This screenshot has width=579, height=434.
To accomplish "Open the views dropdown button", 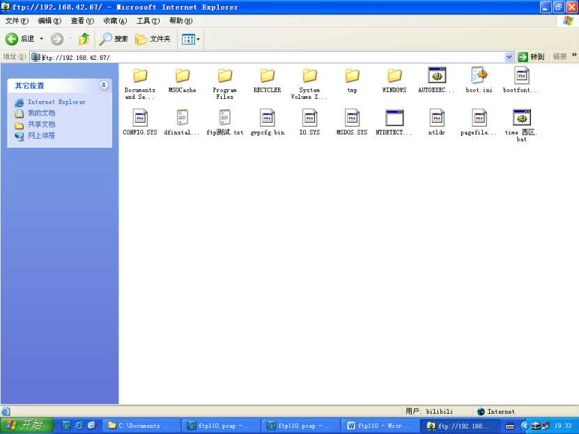I will 191,39.
